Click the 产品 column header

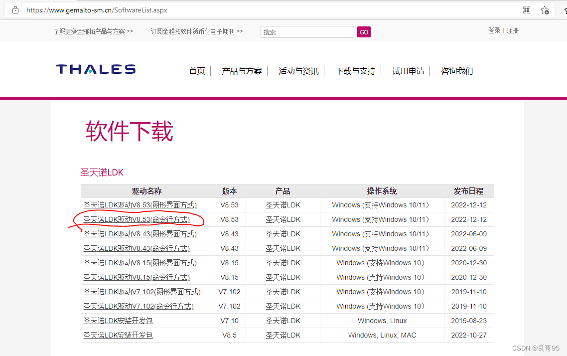point(283,191)
